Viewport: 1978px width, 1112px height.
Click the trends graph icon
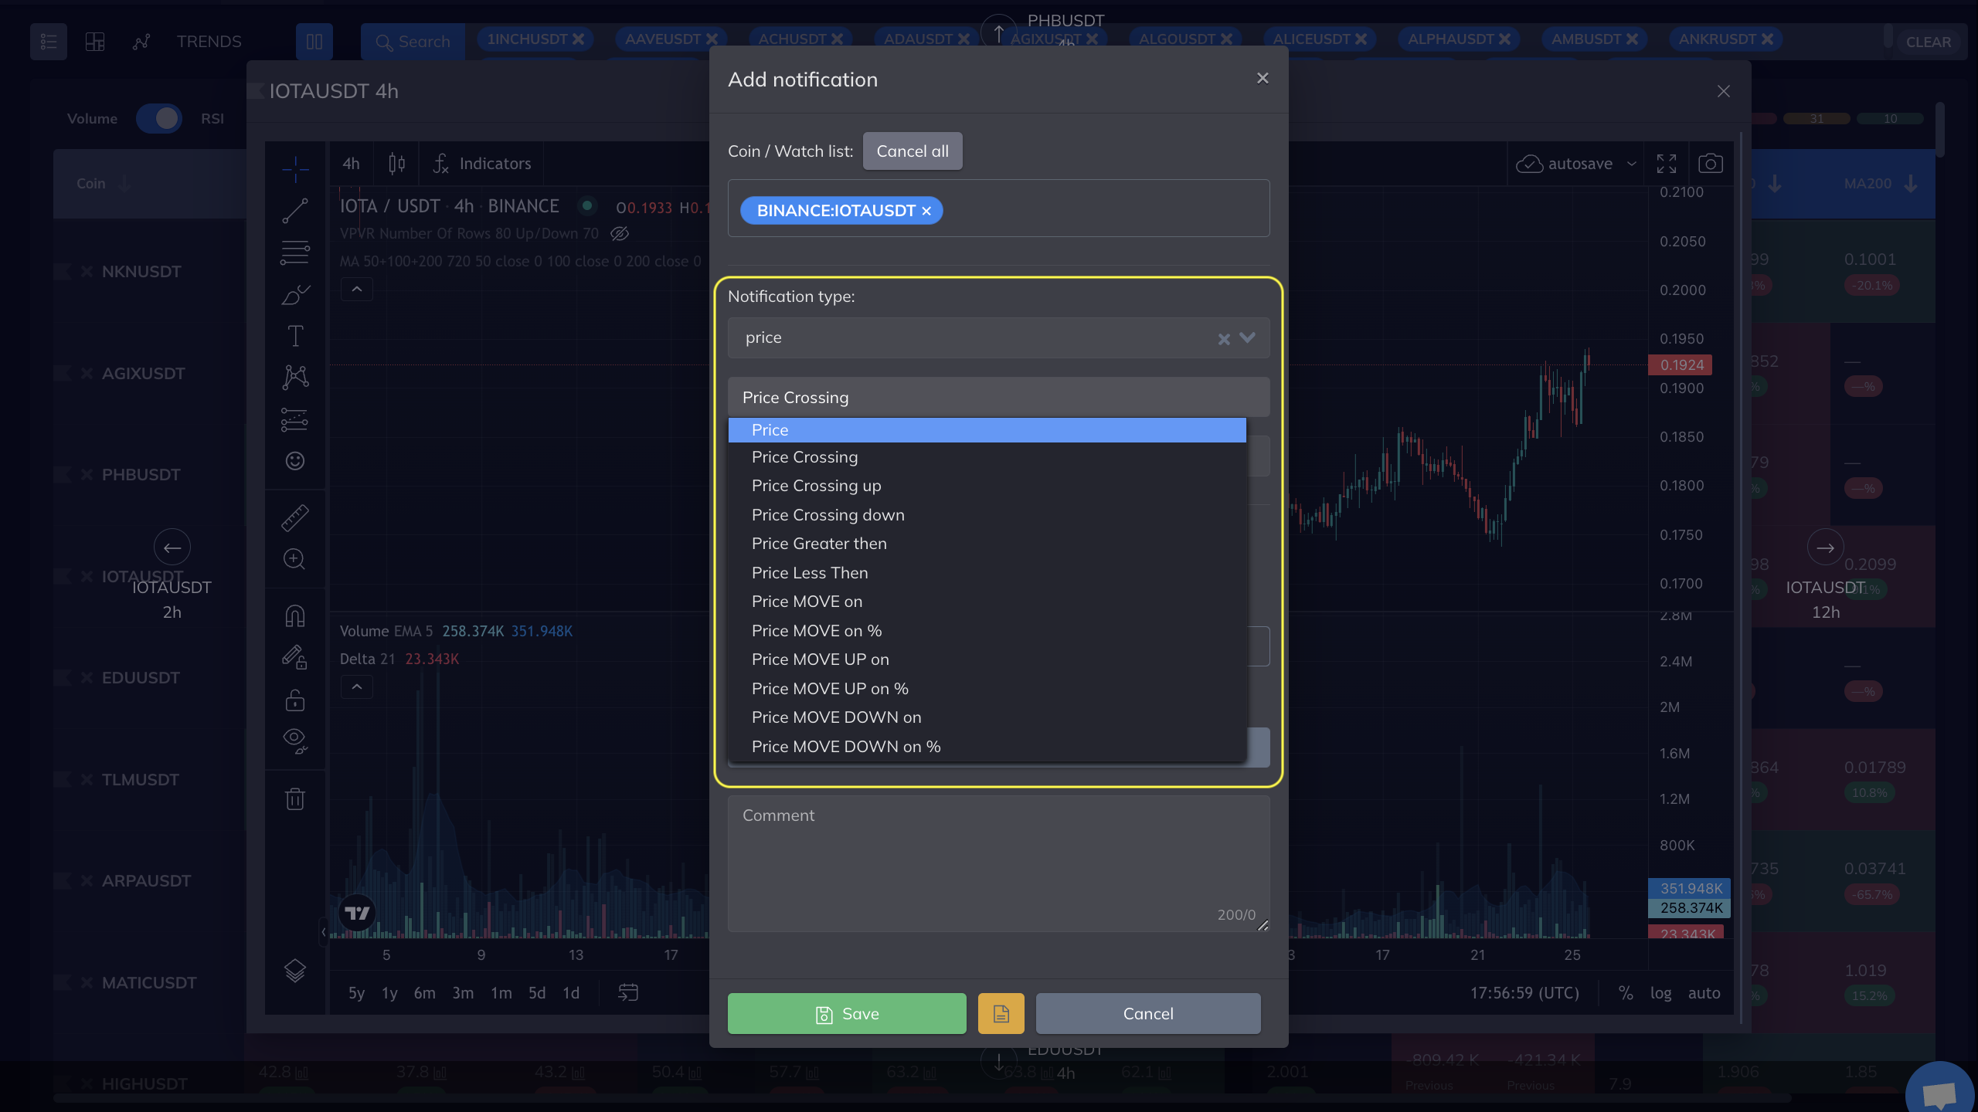click(141, 42)
